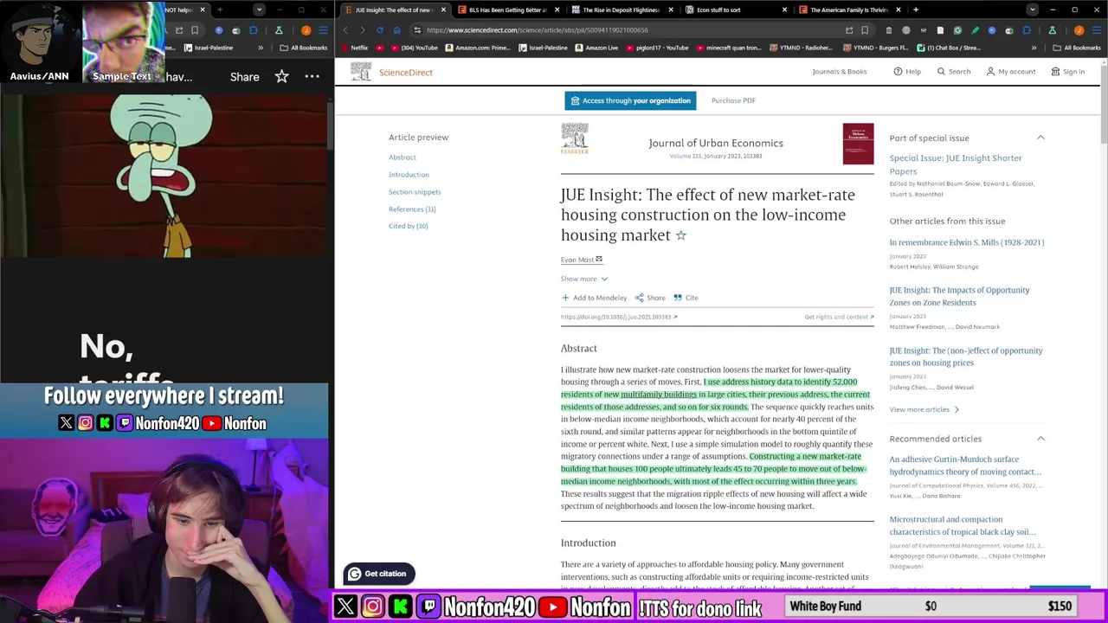The image size is (1108, 623).
Task: Open the Elsevier logo link
Action: (x=575, y=138)
